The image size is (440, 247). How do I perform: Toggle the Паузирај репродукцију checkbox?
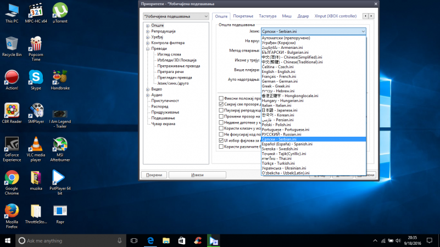tap(221, 110)
